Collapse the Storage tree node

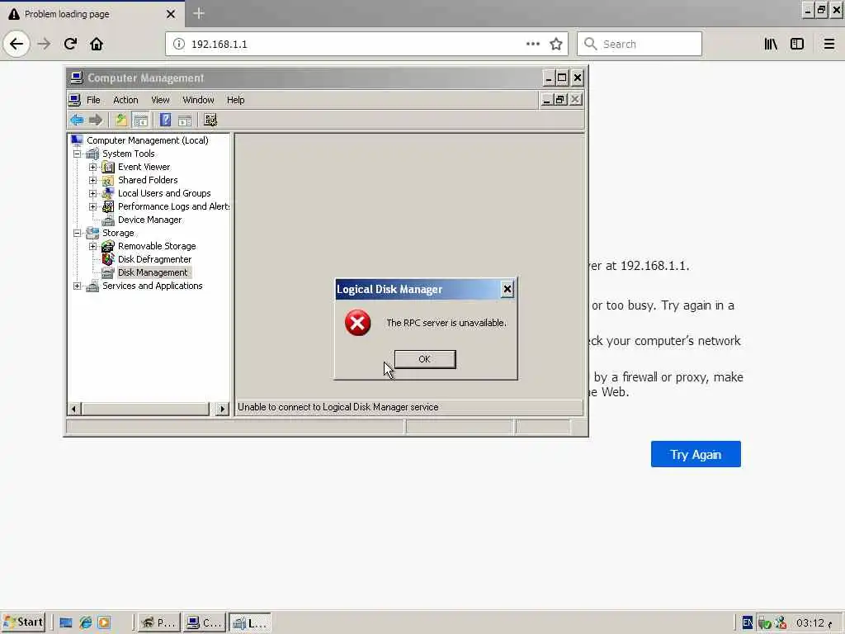77,233
